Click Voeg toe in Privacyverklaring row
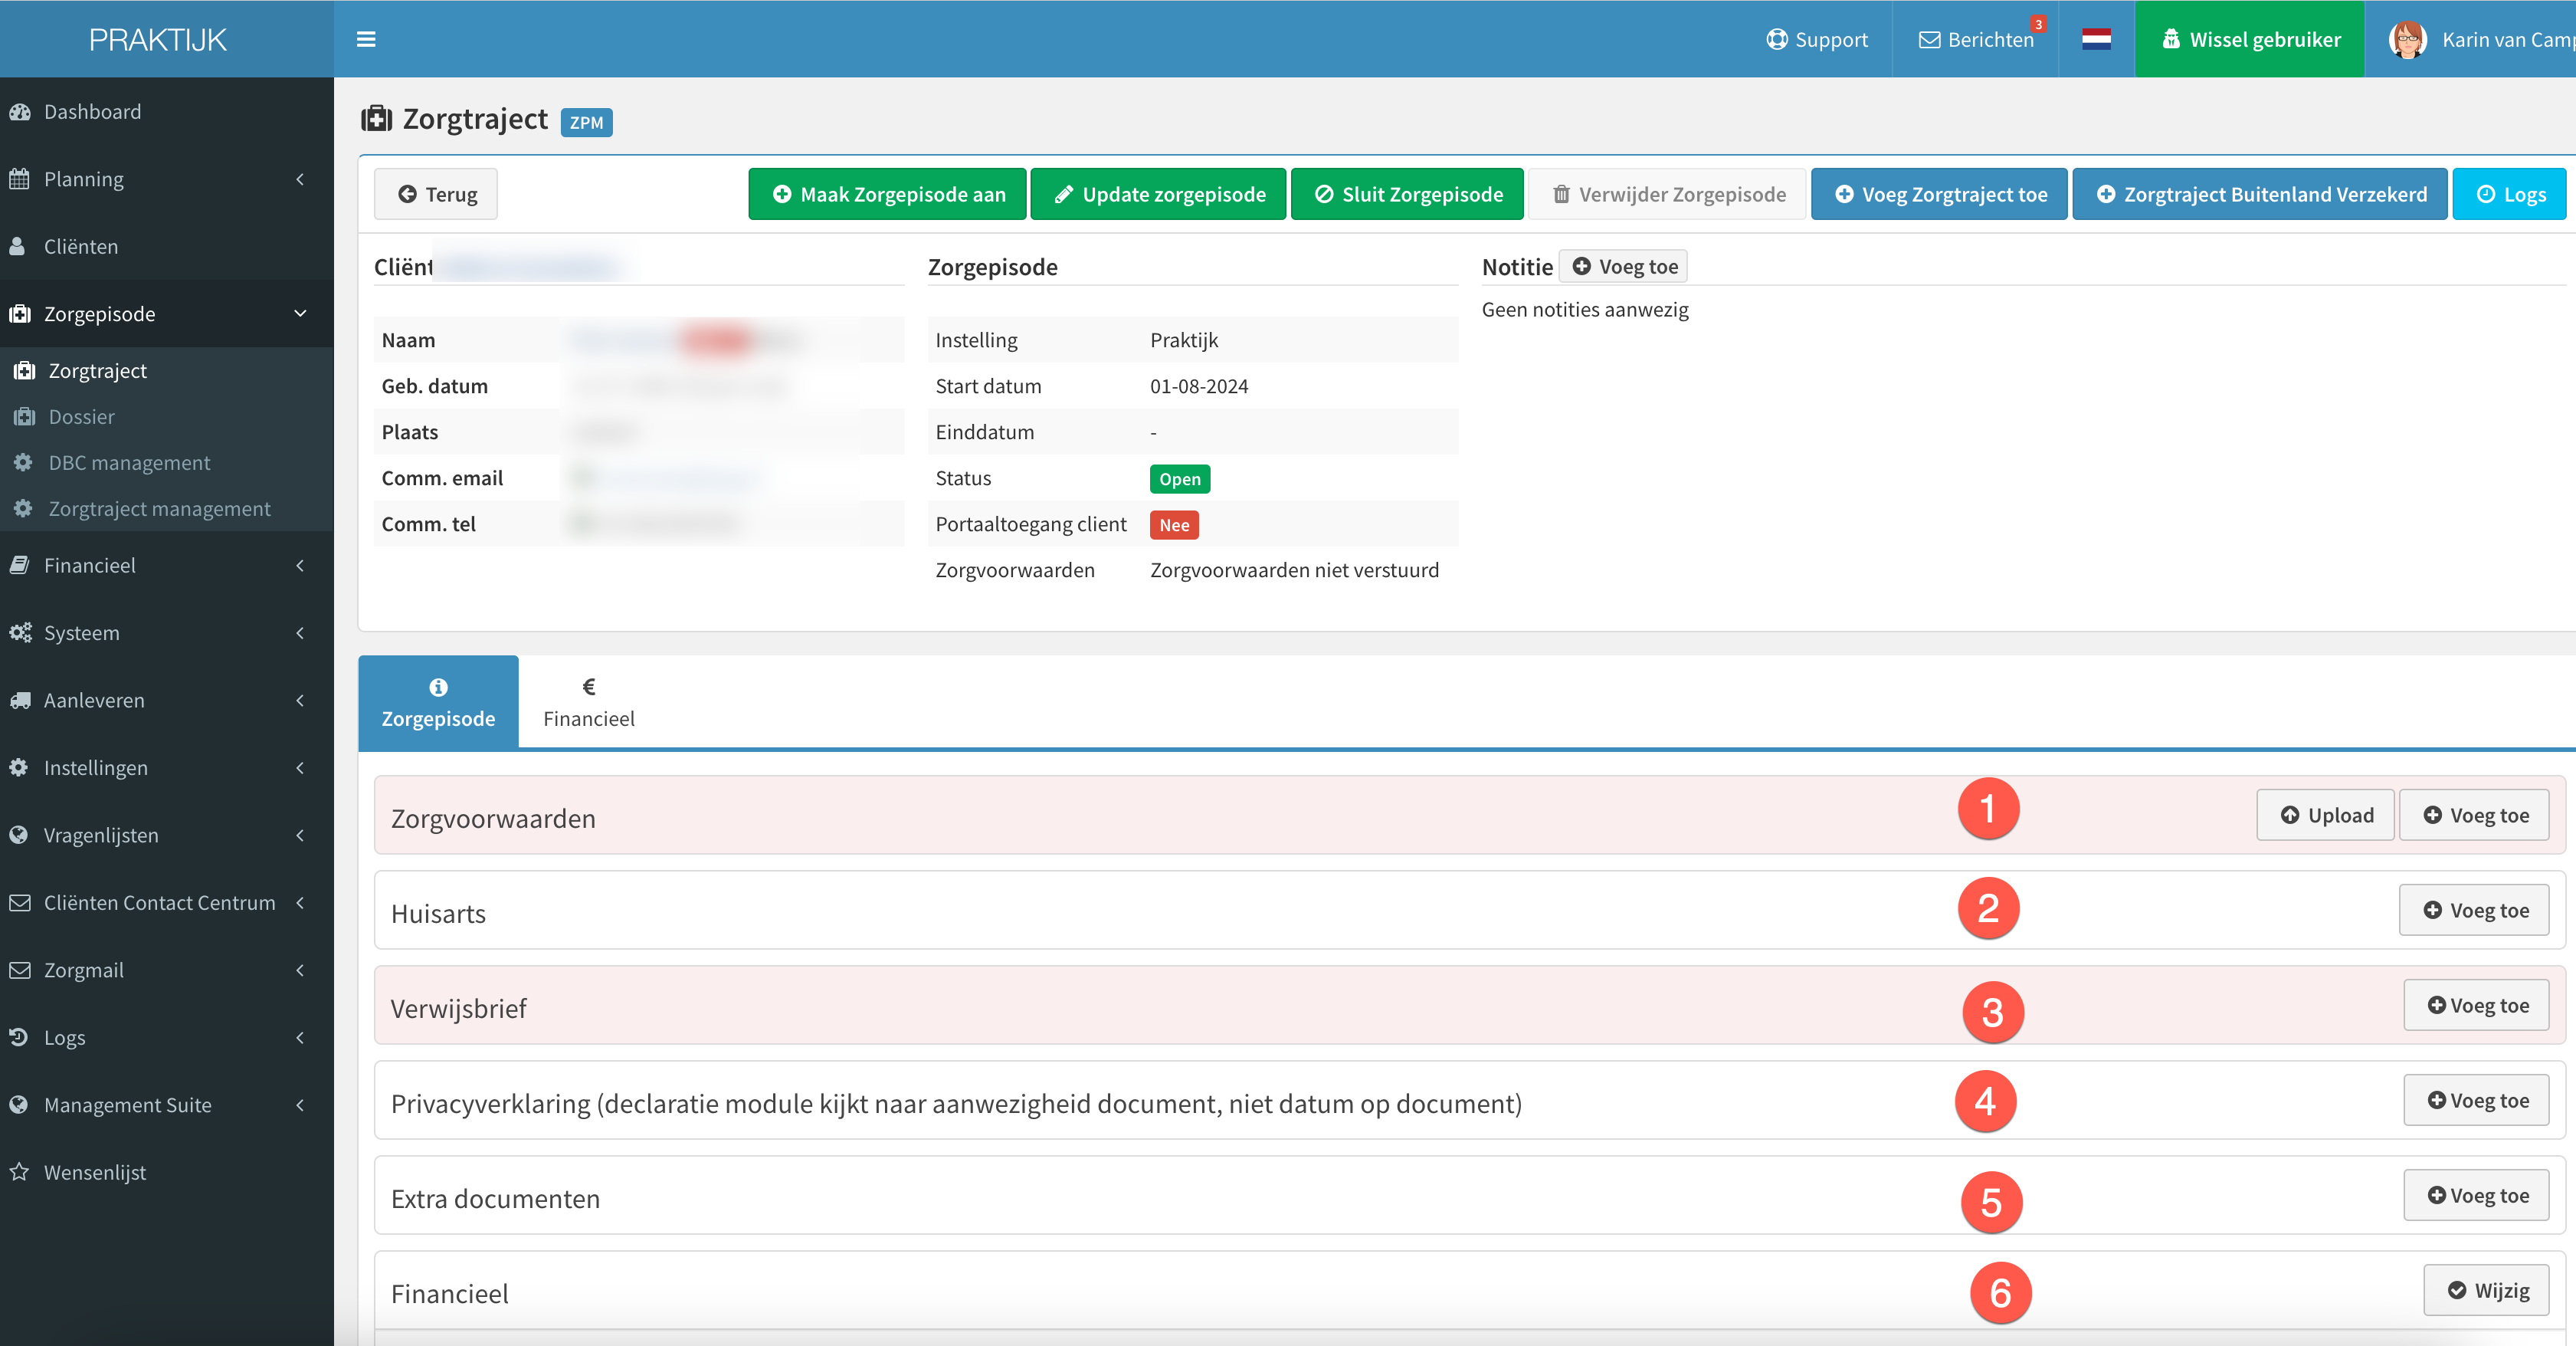This screenshot has width=2576, height=1346. pyautogui.click(x=2476, y=1100)
